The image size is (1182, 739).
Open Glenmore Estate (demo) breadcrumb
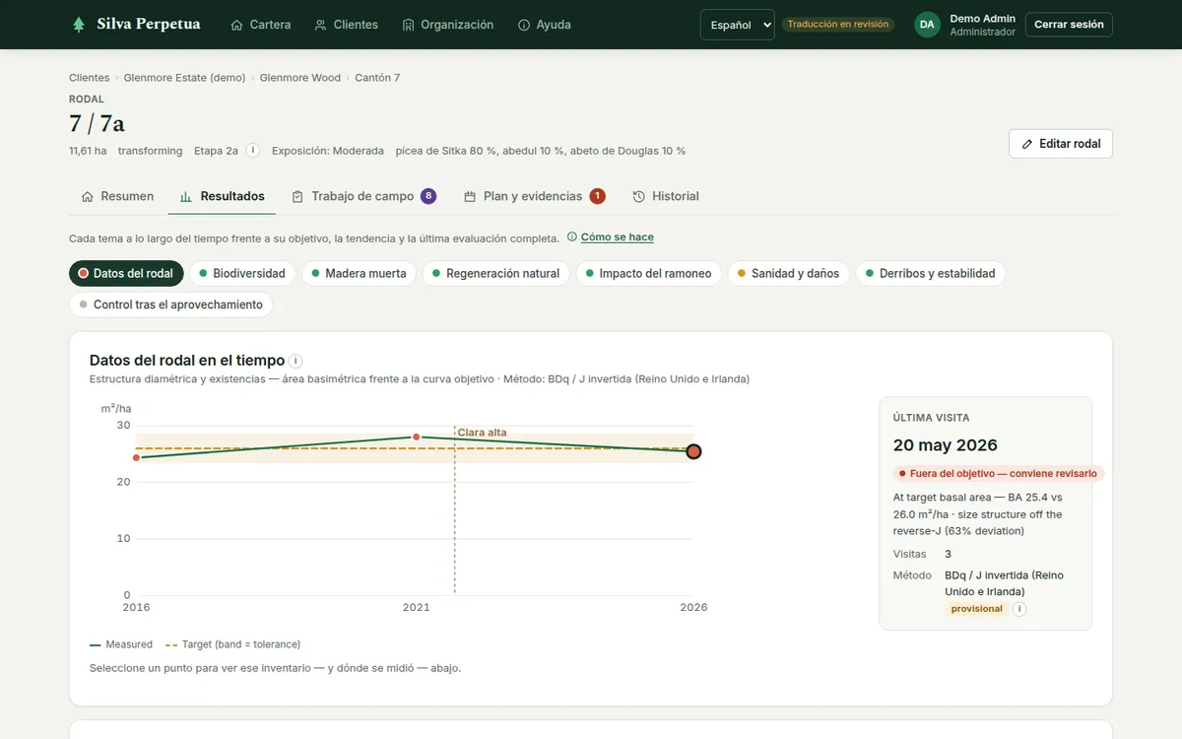pos(184,78)
